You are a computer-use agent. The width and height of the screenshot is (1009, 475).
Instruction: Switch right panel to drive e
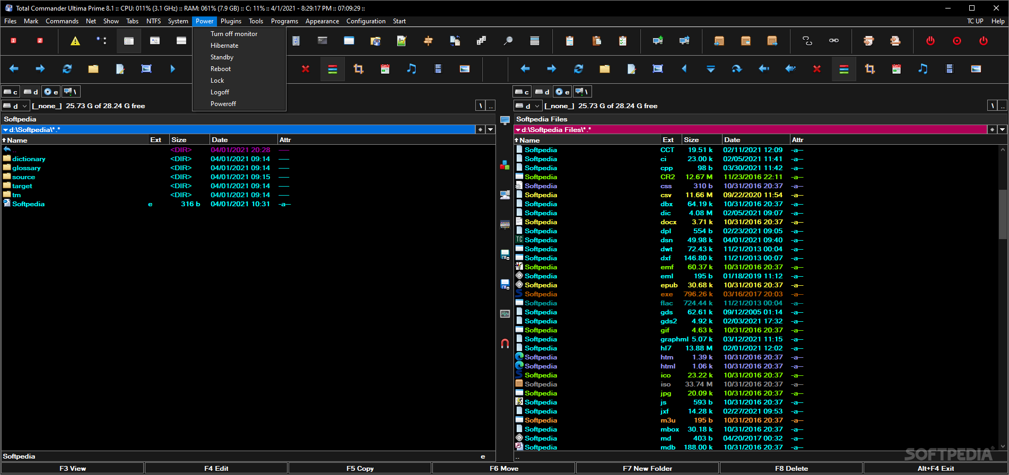[562, 92]
